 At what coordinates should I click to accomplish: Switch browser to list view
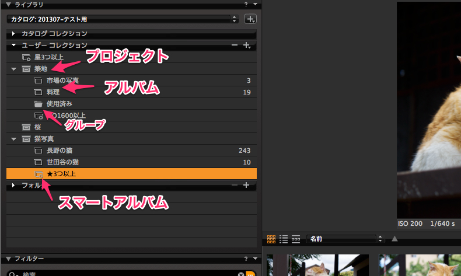pos(284,239)
